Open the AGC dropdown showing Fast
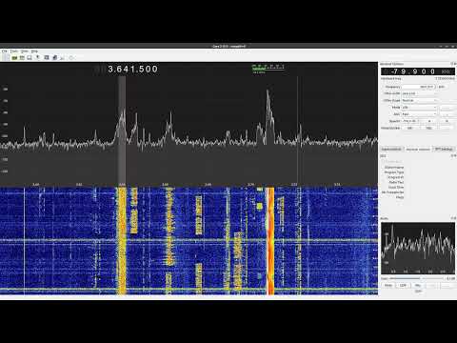The height and width of the screenshot is (343, 457). tap(419, 114)
